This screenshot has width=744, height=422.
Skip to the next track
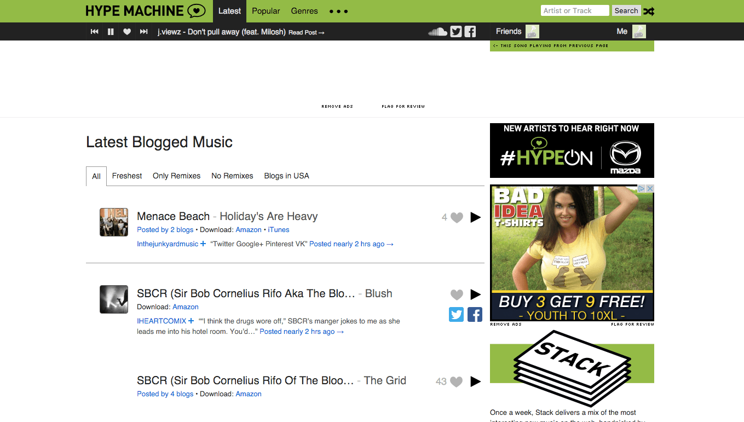(x=144, y=32)
